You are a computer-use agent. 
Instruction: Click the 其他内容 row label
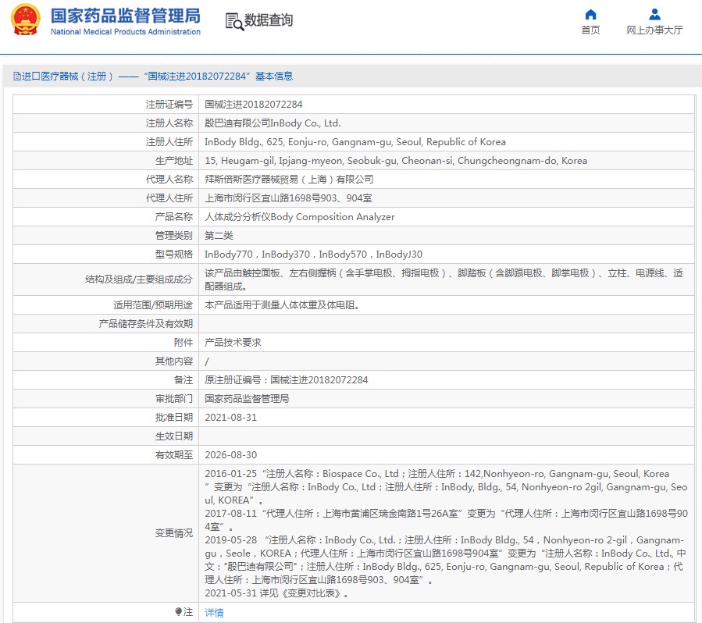click(173, 361)
